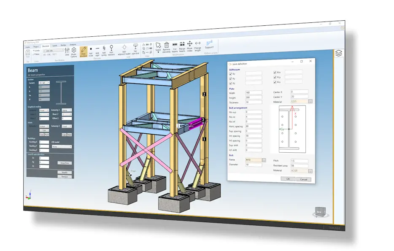The height and width of the screenshot is (251, 394).
Task: Click the layers icon at top right
Action: click(339, 53)
